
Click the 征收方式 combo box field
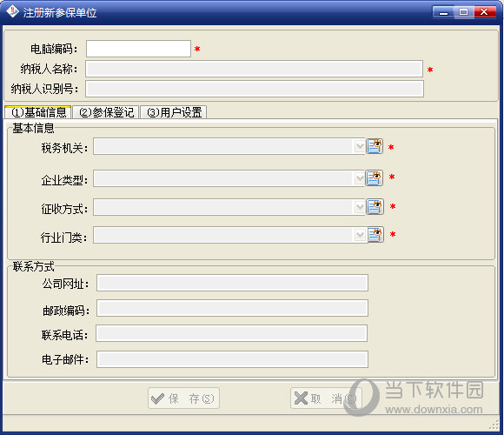(229, 207)
